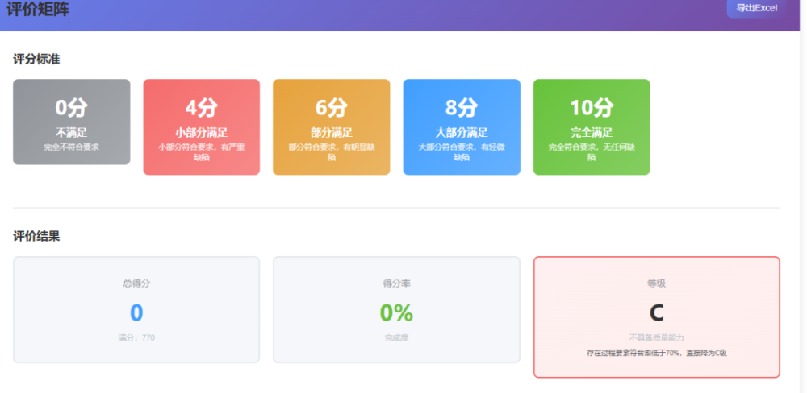
Task: Click the 总得分 label
Action: [136, 283]
